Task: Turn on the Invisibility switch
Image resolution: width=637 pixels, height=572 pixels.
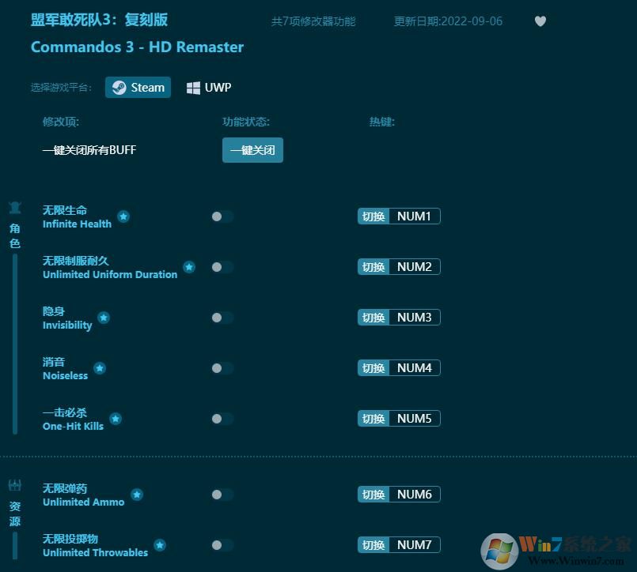Action: [x=221, y=318]
